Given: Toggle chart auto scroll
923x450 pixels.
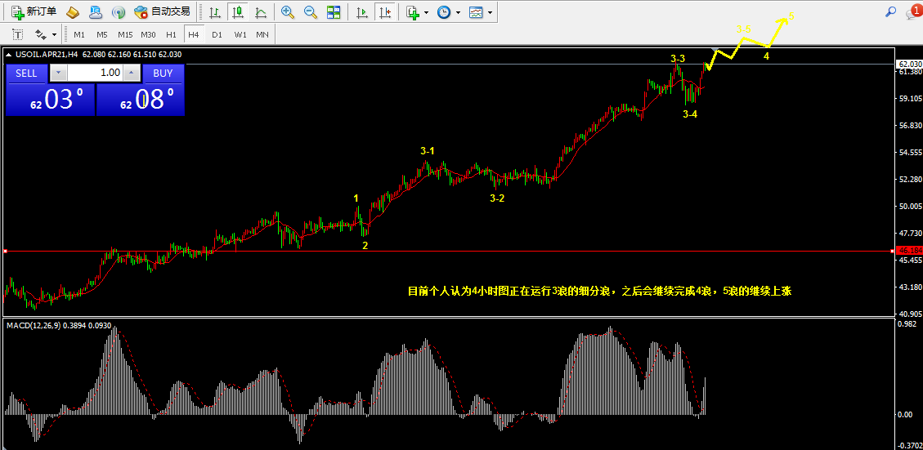Looking at the screenshot, I should point(362,11).
